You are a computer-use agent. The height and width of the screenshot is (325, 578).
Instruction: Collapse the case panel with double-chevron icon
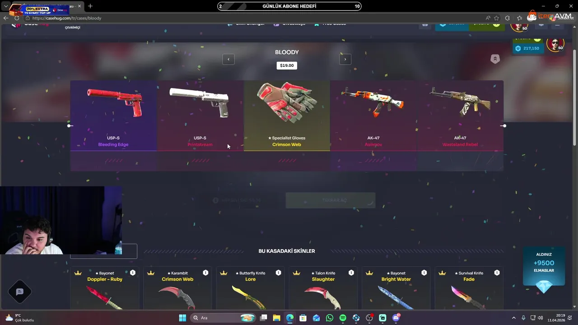pos(495,59)
